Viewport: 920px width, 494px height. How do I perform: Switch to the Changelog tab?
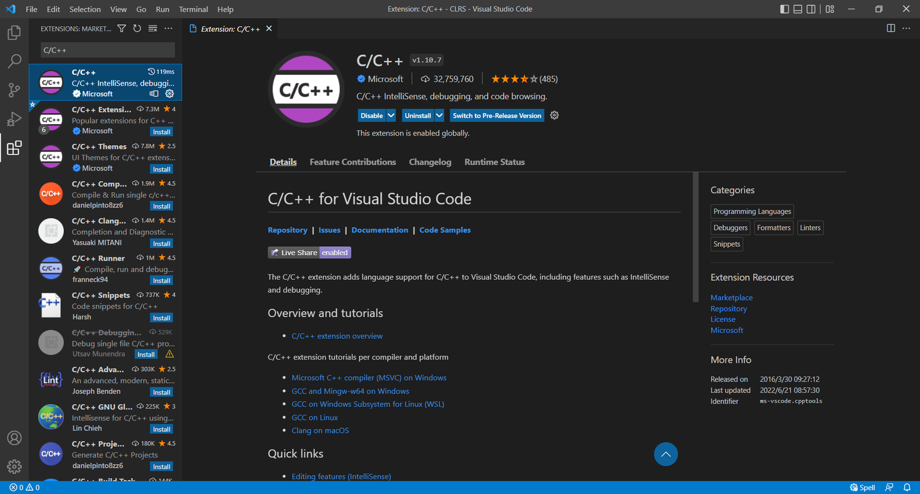click(x=430, y=162)
